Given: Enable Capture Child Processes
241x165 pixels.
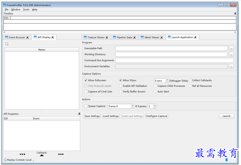Looking at the screenshot, I should tap(155, 86).
